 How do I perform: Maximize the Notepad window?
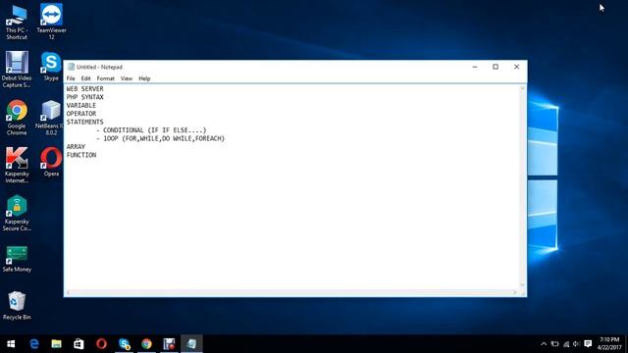tap(496, 67)
